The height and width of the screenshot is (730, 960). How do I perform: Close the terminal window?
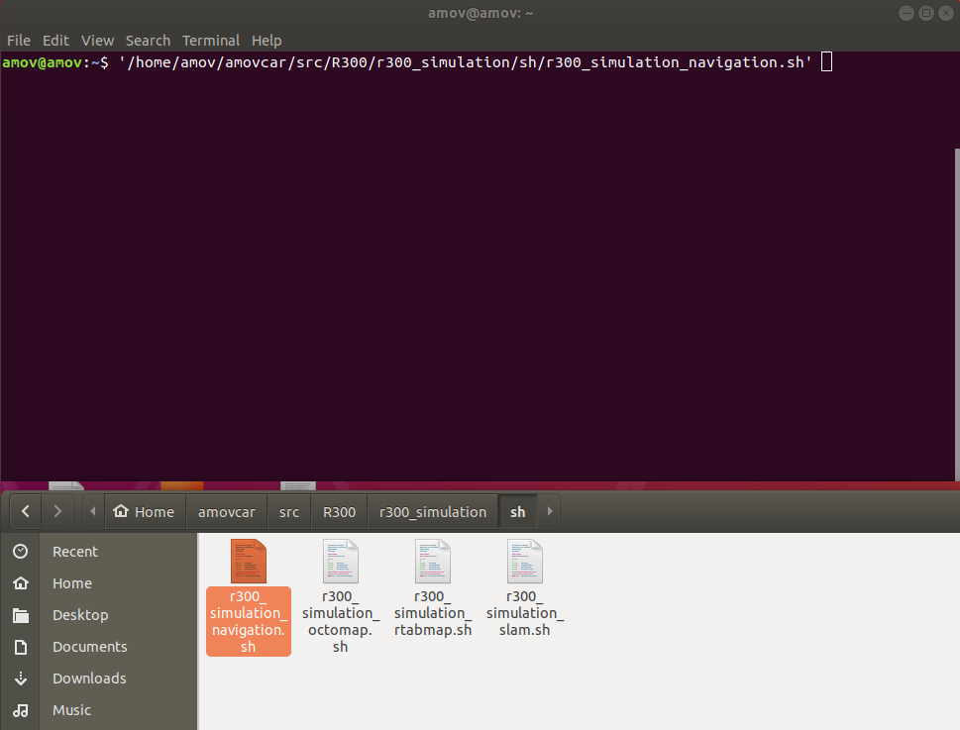point(946,13)
